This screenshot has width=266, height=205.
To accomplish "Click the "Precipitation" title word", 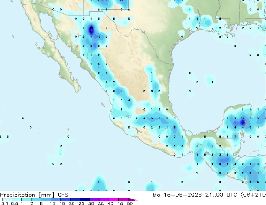I will [x=18, y=195].
